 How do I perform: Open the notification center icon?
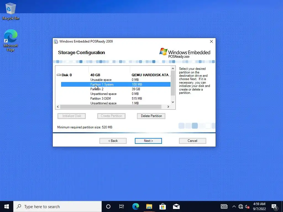click(x=274, y=207)
